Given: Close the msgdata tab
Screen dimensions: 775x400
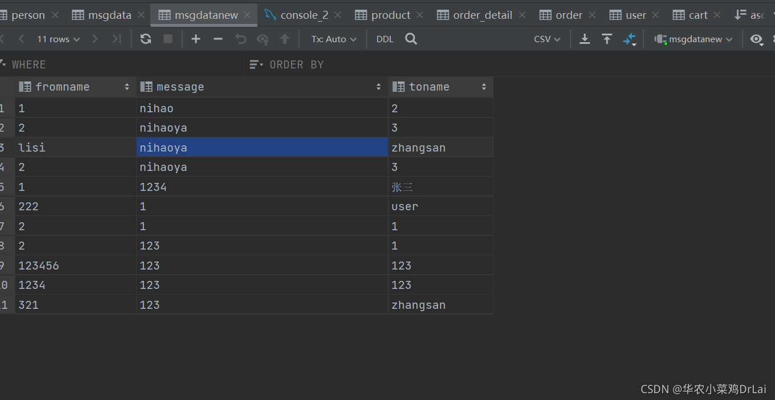Looking at the screenshot, I should tap(141, 15).
